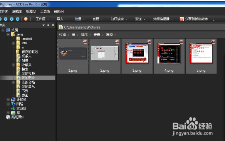Close the folders panel with the X
This screenshot has height=141, width=225.
click(53, 25)
